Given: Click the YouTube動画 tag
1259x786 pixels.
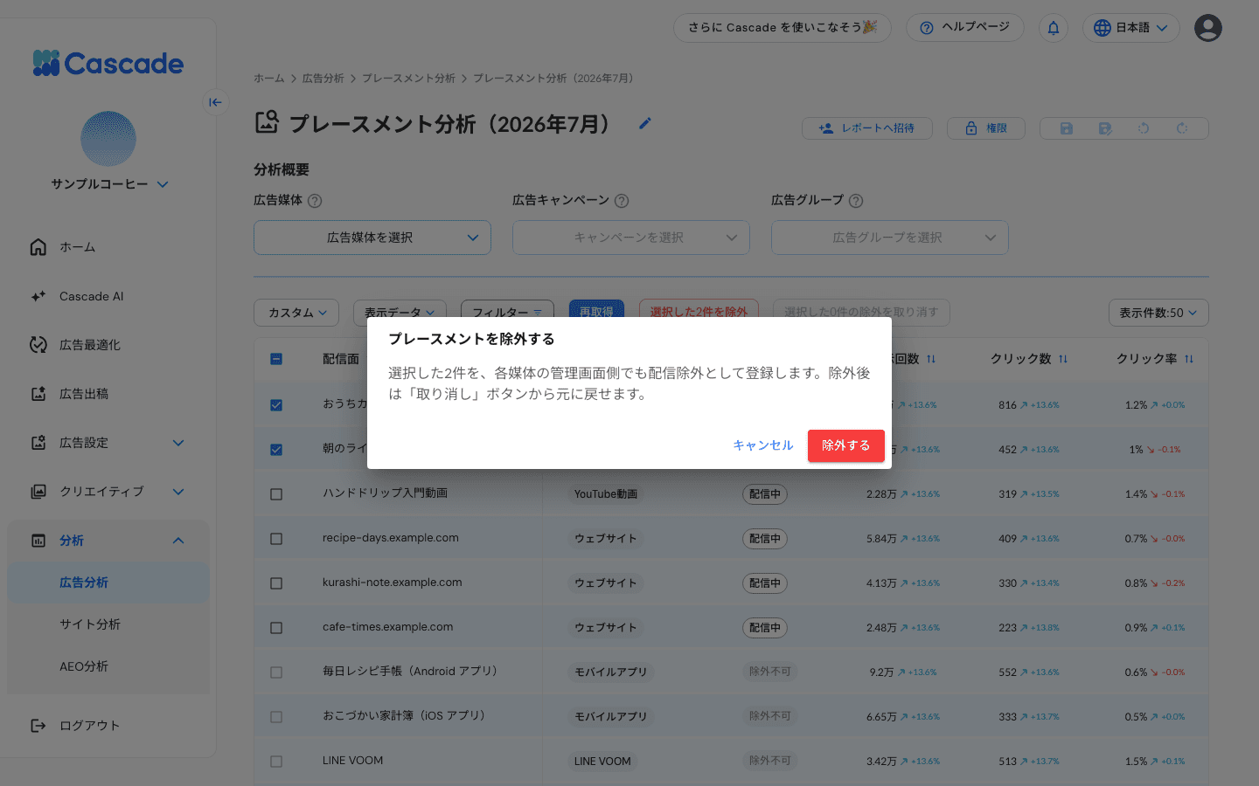Looking at the screenshot, I should tap(606, 494).
